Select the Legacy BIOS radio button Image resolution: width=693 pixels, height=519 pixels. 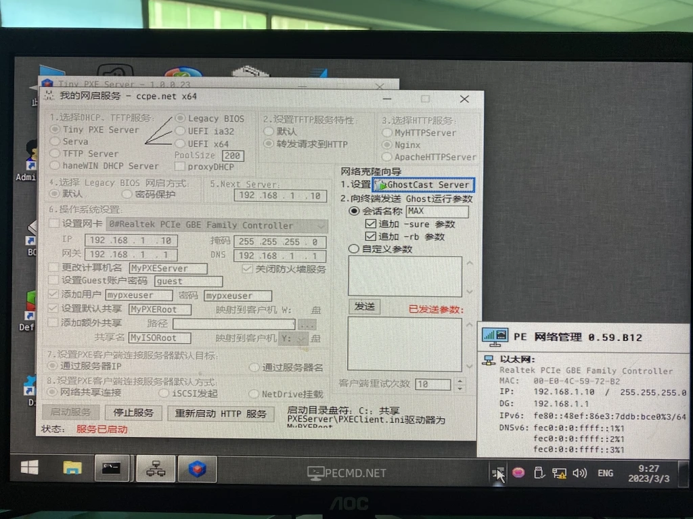pyautogui.click(x=180, y=118)
